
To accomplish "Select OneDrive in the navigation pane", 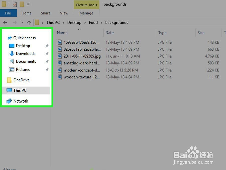I will pos(21,80).
